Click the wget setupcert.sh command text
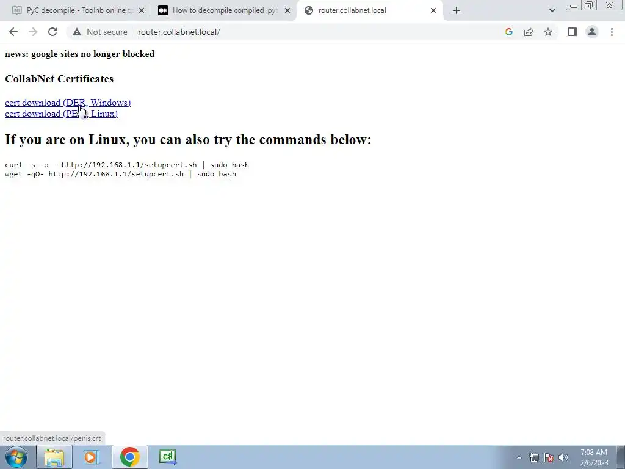Viewport: 625px width, 469px height. point(120,174)
